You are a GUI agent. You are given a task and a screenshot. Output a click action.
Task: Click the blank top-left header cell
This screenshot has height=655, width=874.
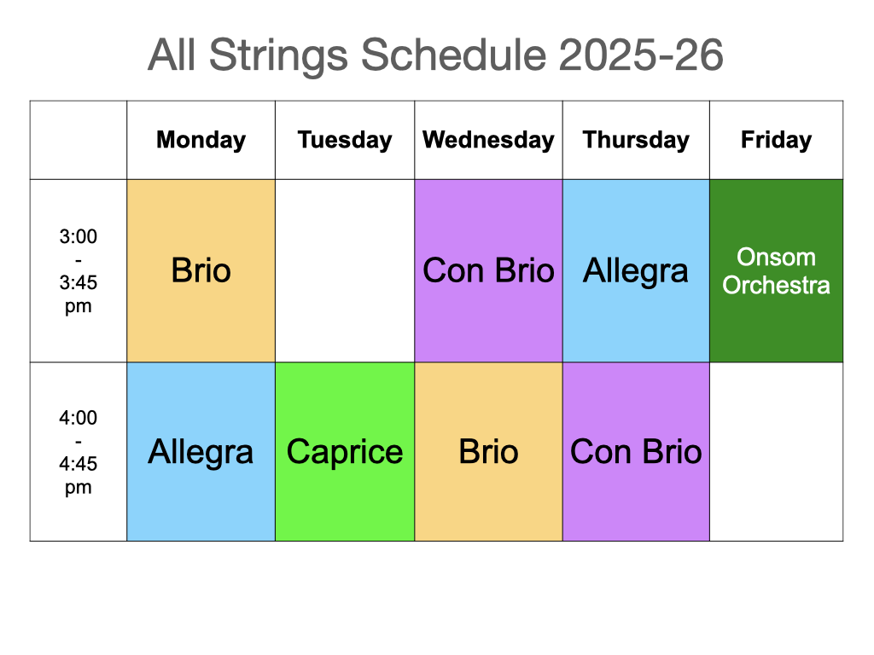(x=78, y=140)
